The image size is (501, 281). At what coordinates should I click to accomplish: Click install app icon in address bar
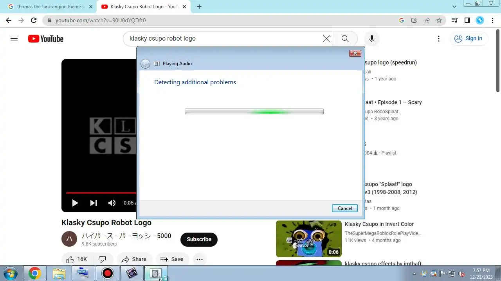click(x=414, y=20)
